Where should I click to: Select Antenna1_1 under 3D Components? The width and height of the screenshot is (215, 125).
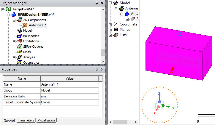click(x=37, y=25)
